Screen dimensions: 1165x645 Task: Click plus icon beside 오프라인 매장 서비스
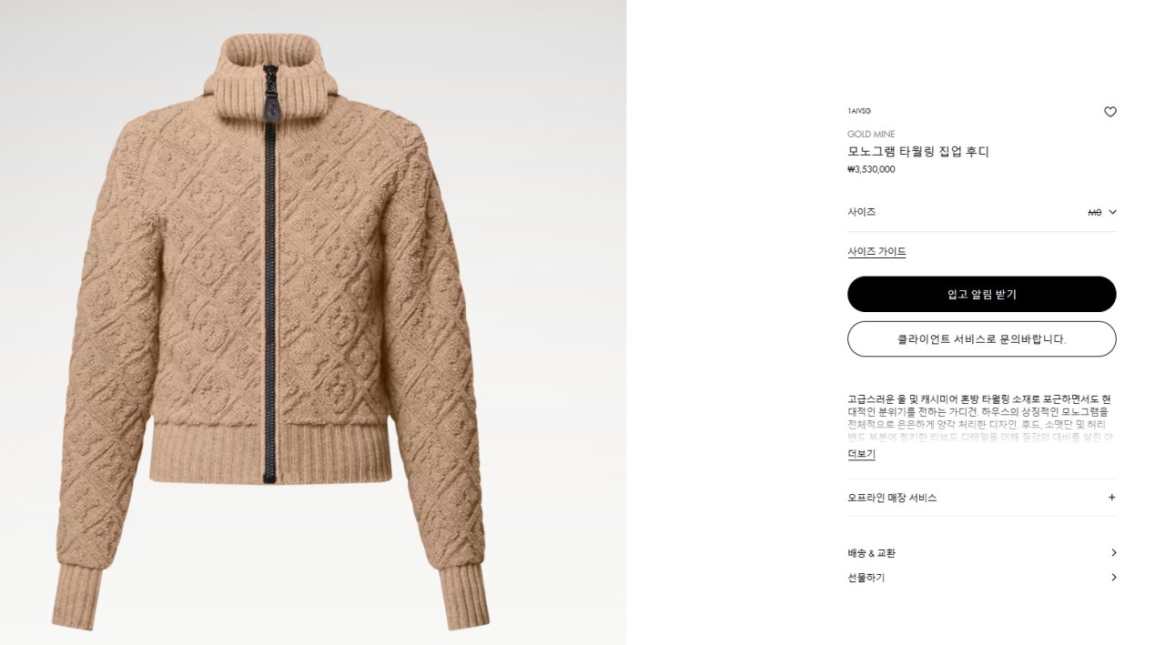[x=1111, y=498]
